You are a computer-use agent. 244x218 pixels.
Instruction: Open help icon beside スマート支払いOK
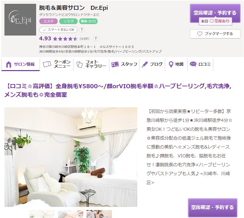point(82,30)
